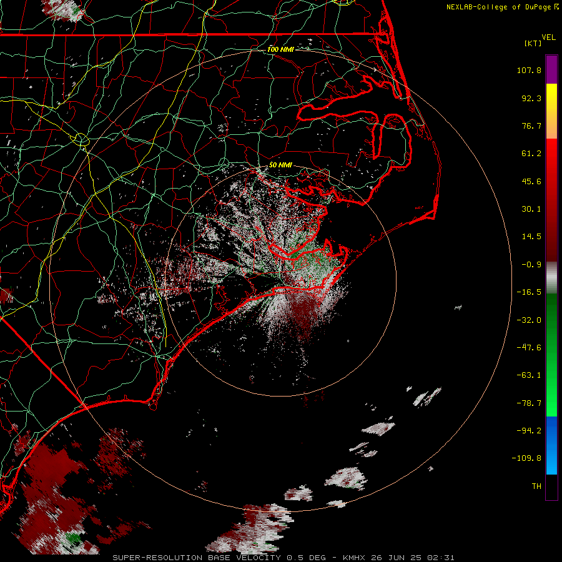Pick the purple segment of the velocity color bar

551,69
